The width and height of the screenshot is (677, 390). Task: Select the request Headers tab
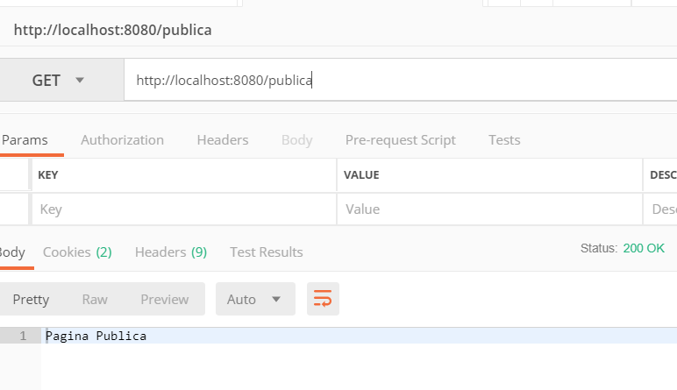click(223, 139)
